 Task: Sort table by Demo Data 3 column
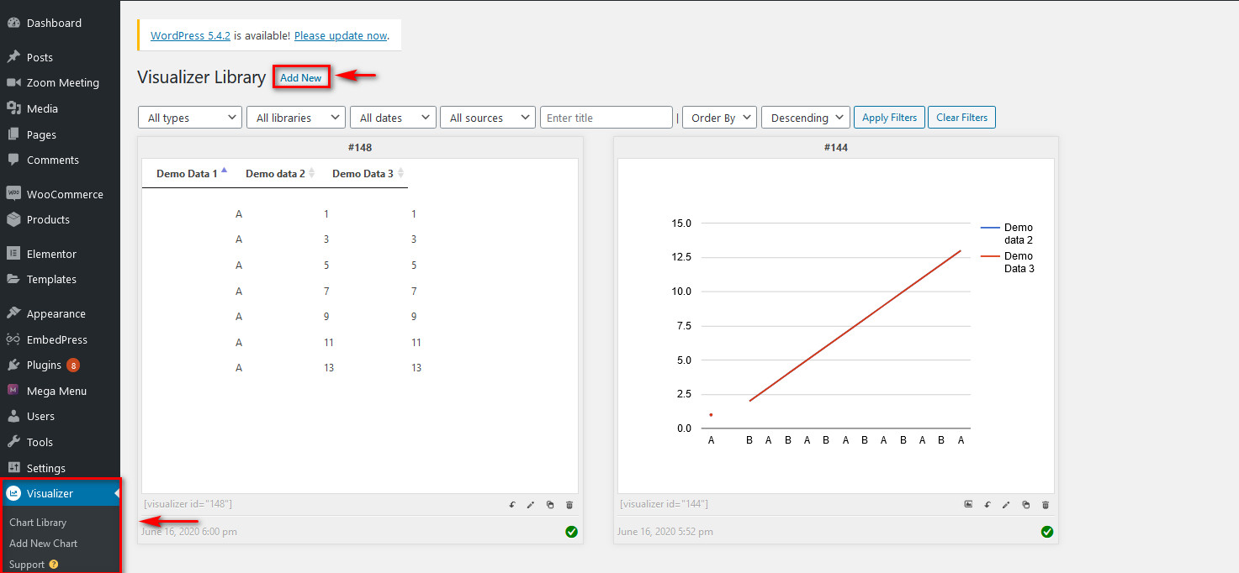click(x=368, y=174)
